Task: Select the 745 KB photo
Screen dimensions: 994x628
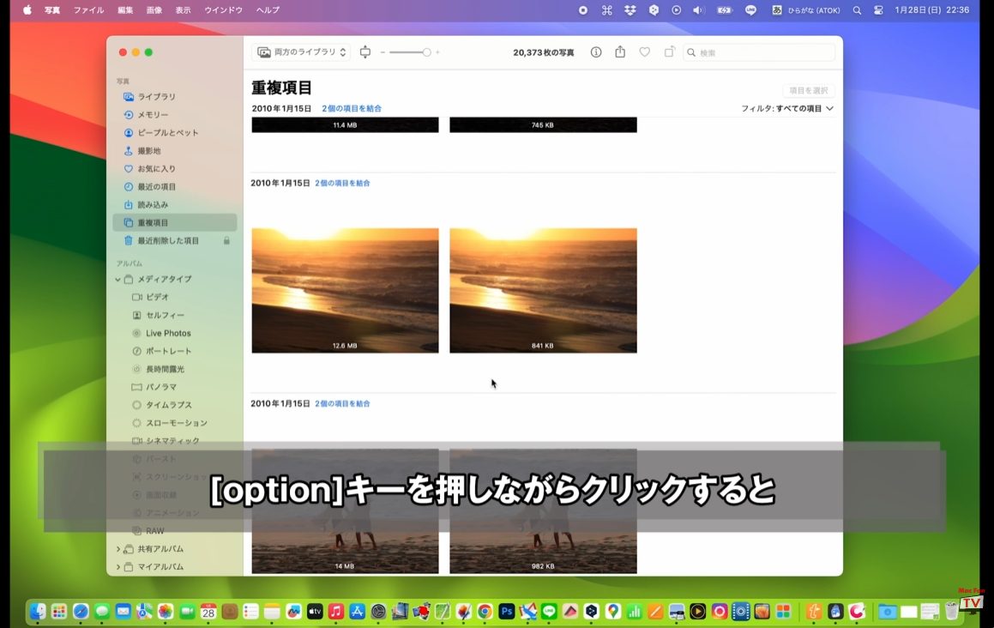Action: tap(543, 125)
